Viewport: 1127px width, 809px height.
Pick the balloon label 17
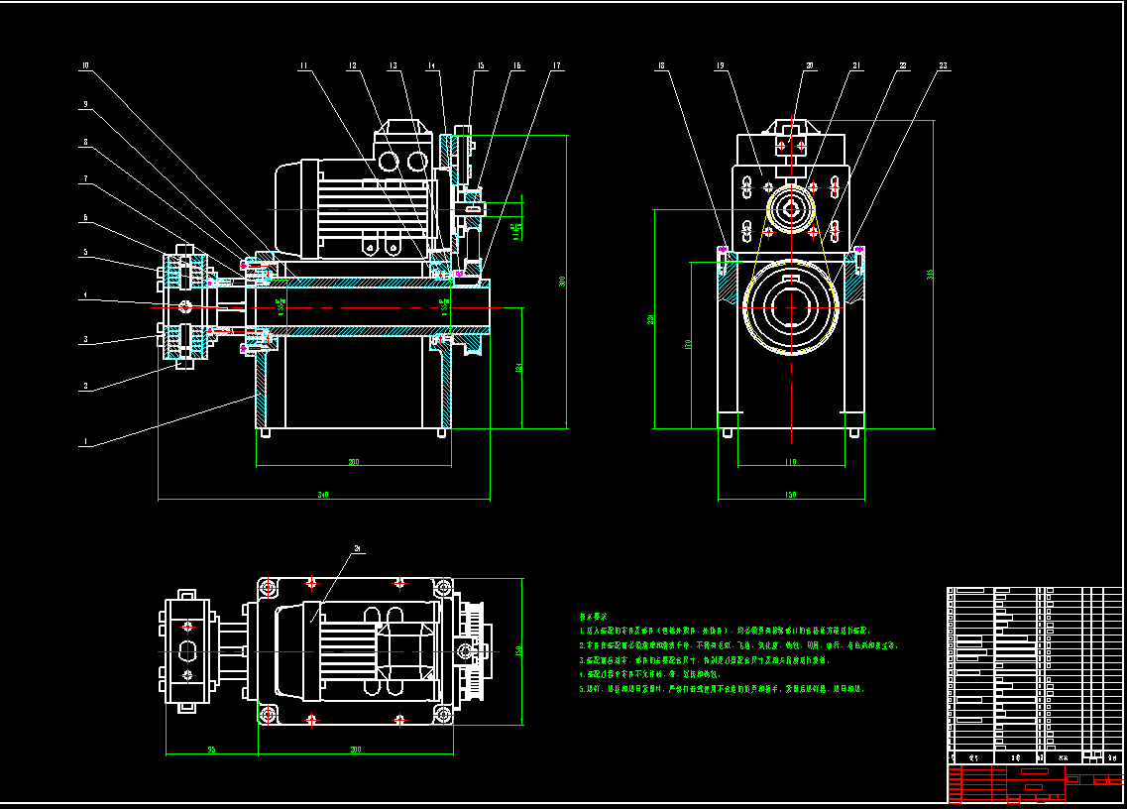coord(556,65)
